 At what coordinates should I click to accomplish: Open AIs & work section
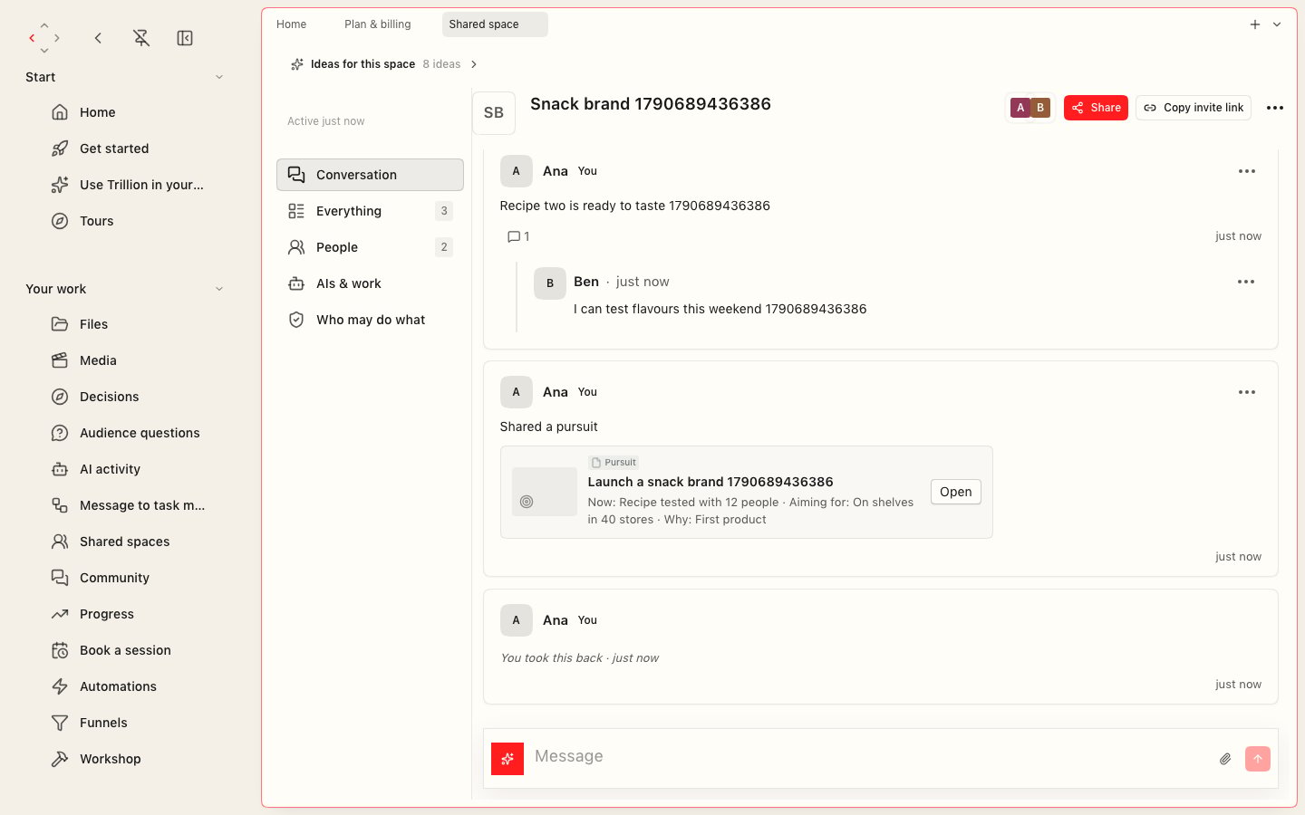[370, 283]
